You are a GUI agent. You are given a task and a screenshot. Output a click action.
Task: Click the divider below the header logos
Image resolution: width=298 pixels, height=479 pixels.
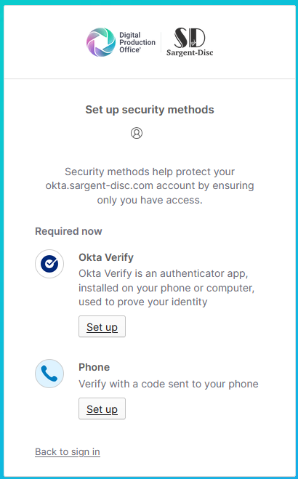(x=150, y=79)
